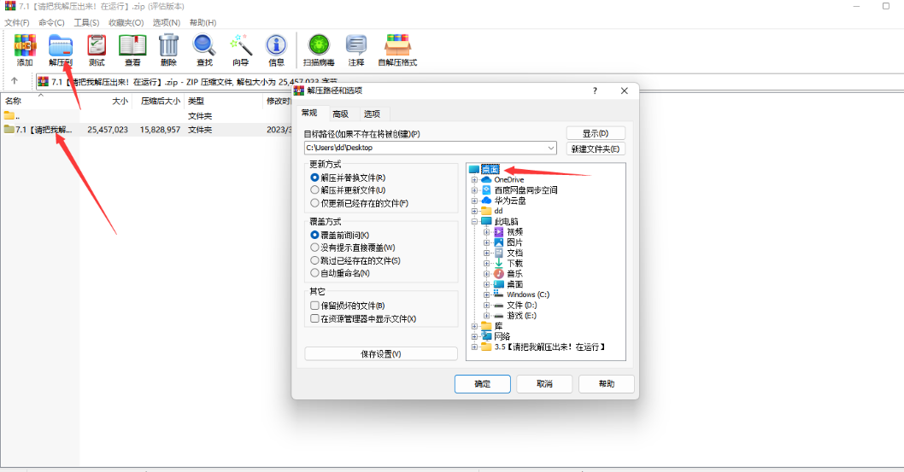
Task: Click the 确定 button
Action: [x=483, y=384]
